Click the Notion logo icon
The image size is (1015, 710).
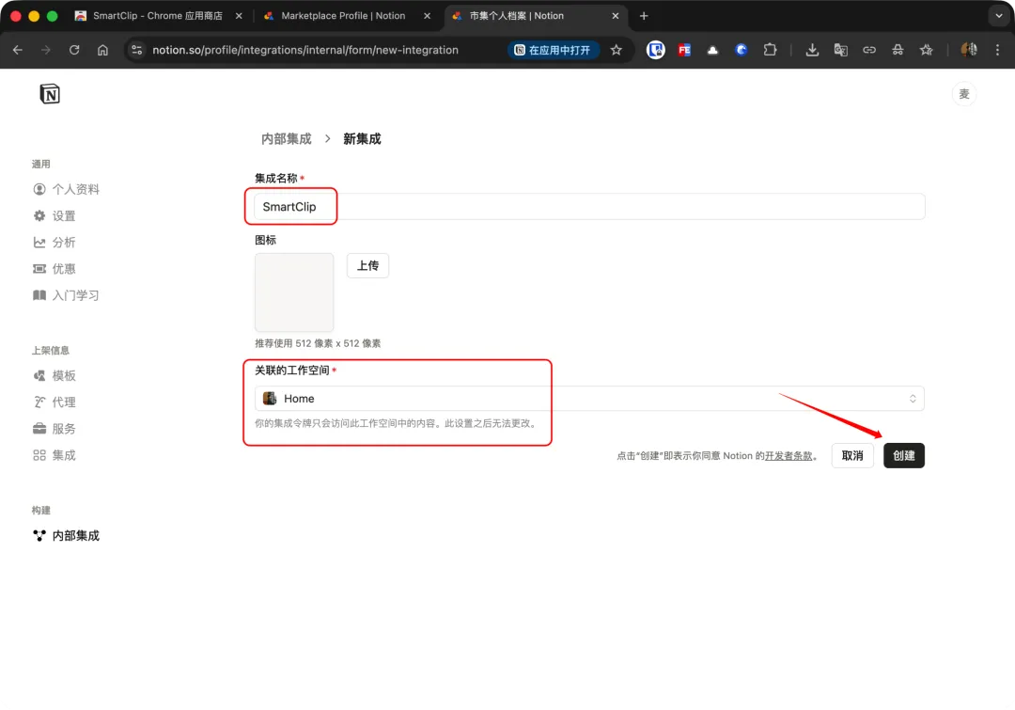pos(50,94)
